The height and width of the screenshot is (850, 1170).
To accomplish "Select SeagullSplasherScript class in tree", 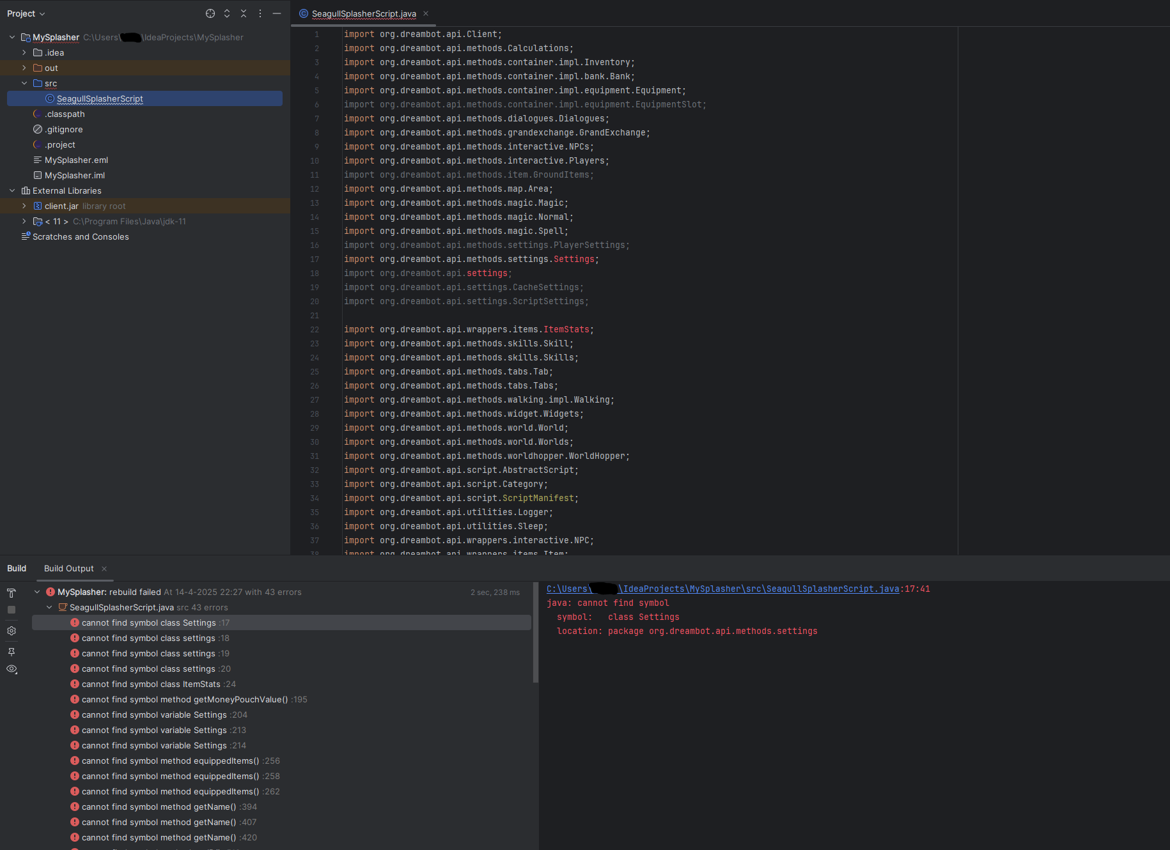I will coord(144,98).
